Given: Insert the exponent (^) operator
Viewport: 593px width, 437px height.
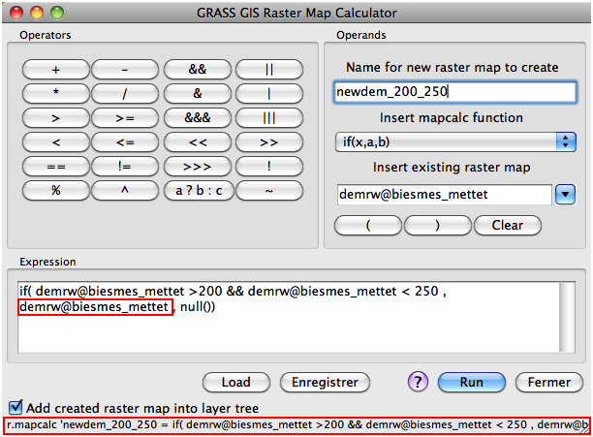Looking at the screenshot, I should (126, 190).
